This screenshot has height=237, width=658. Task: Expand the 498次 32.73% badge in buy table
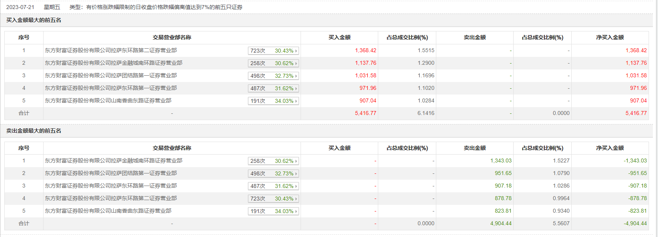pyautogui.click(x=273, y=76)
